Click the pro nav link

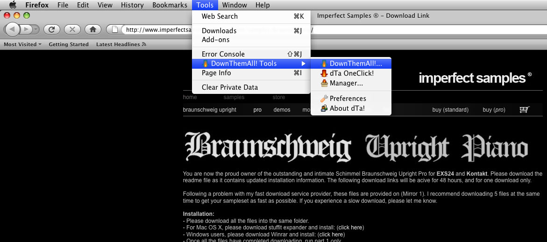click(257, 109)
